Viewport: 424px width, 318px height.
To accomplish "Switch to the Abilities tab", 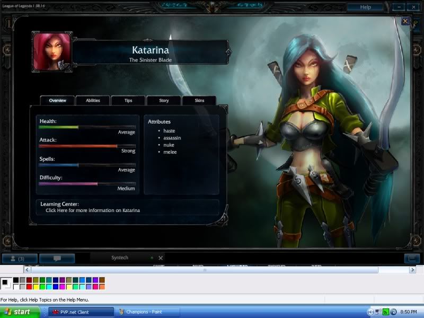I will tap(93, 100).
